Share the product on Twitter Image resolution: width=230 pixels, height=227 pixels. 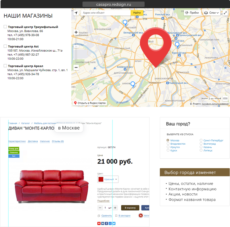[x=114, y=223]
